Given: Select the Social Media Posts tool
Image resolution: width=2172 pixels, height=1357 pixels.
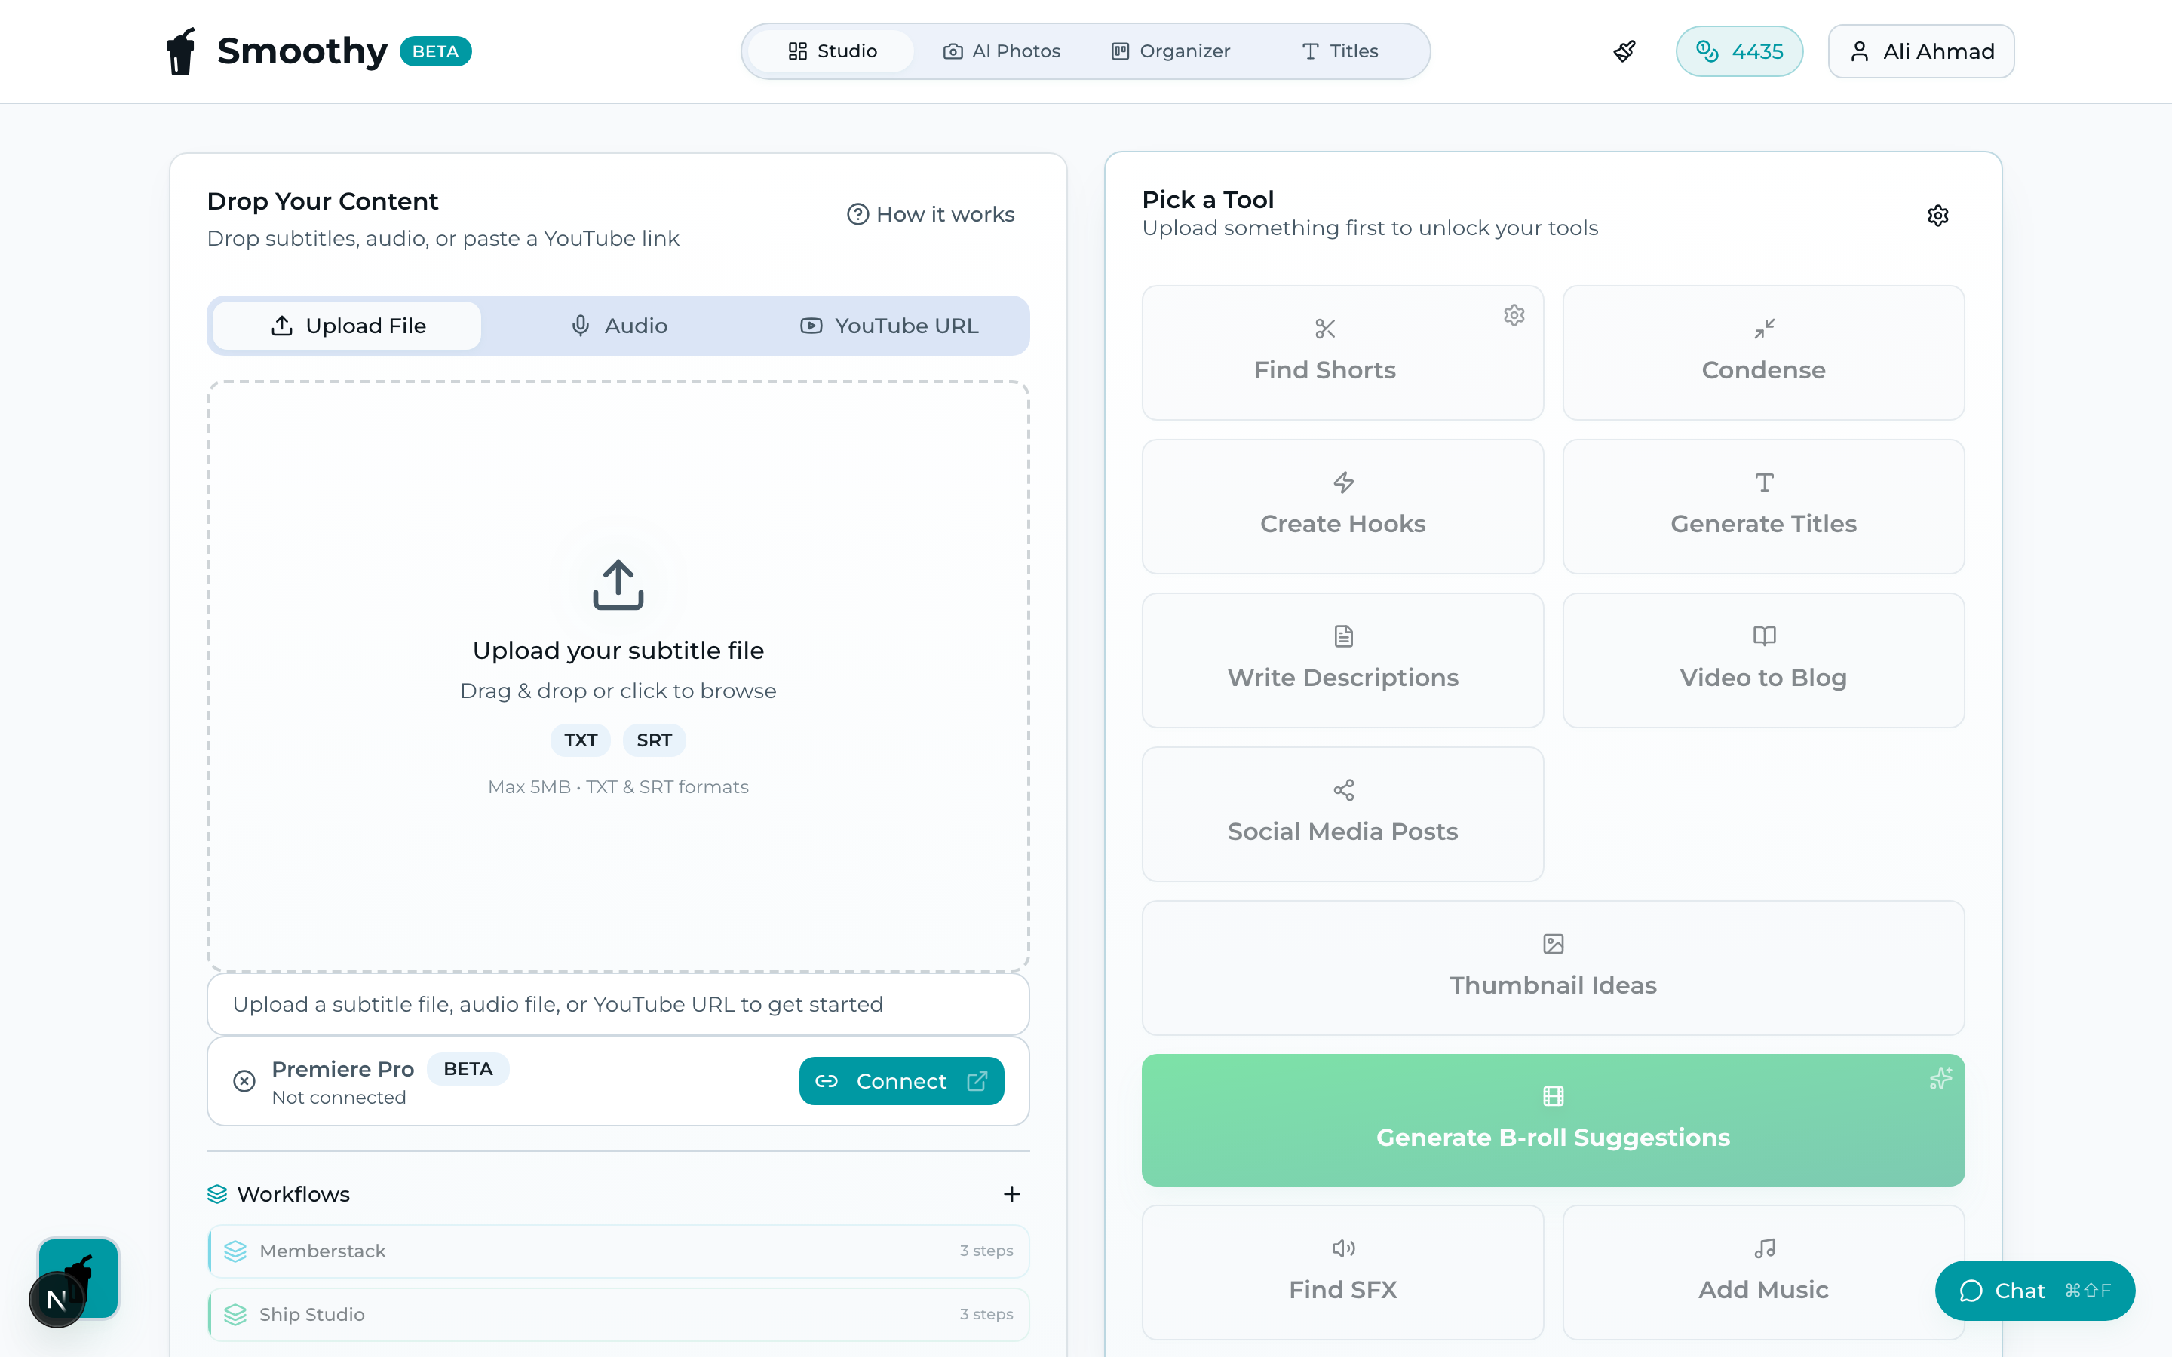Looking at the screenshot, I should [1342, 814].
